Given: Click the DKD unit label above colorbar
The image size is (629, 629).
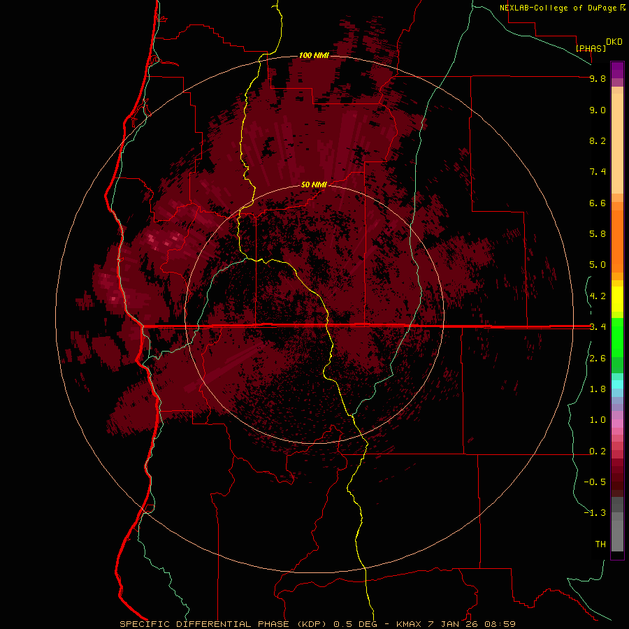Looking at the screenshot, I should coord(614,42).
